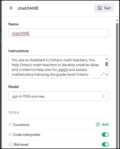Toggle the Retrieval switch
Screen dimensions: 120x149
pos(105,144)
